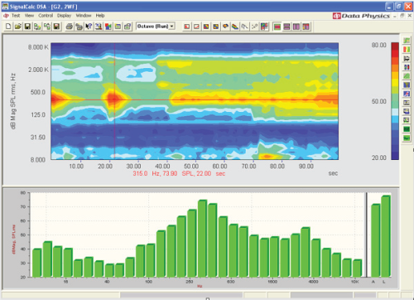Viewport: 414px width, 300px height.
Task: Click the Save disk toolbar icon
Action: click(x=27, y=27)
